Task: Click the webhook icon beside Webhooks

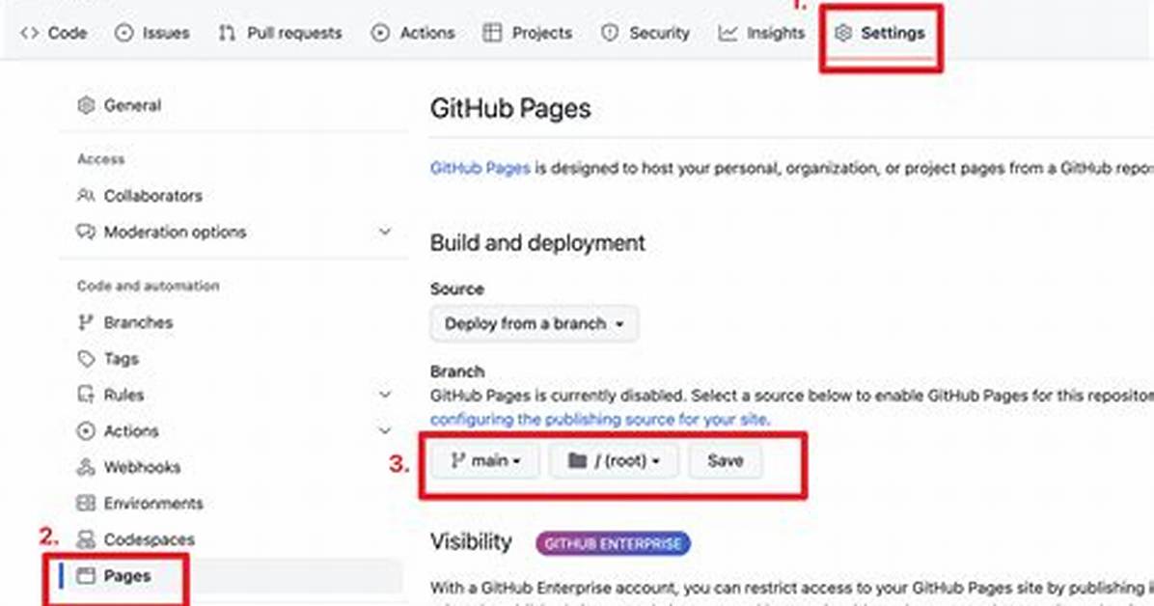Action: (86, 467)
